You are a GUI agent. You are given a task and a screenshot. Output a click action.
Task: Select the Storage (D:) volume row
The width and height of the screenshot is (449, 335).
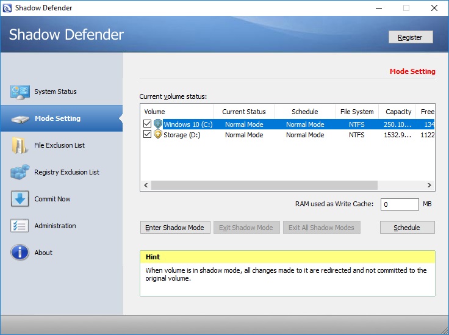point(287,135)
